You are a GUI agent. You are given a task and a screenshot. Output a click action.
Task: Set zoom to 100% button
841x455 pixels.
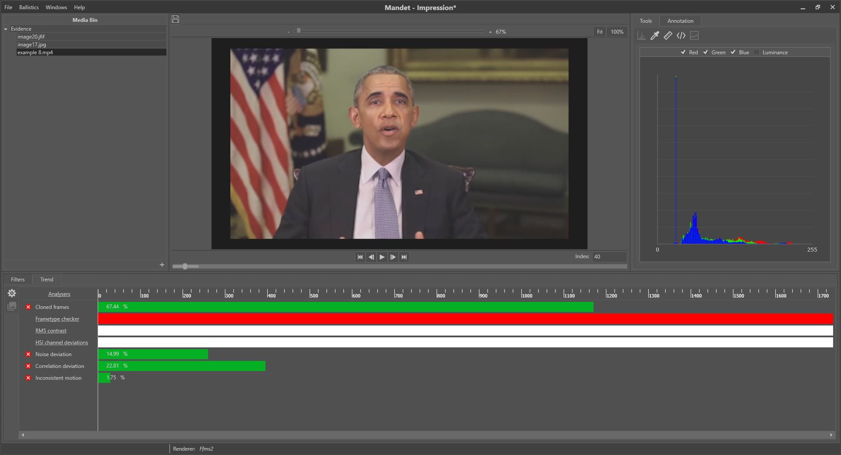tap(617, 32)
